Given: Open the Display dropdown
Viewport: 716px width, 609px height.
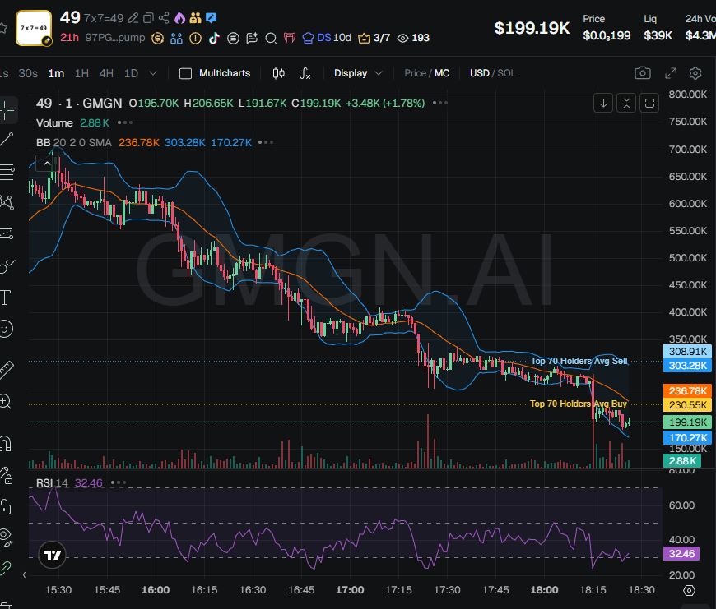Looking at the screenshot, I should (358, 73).
